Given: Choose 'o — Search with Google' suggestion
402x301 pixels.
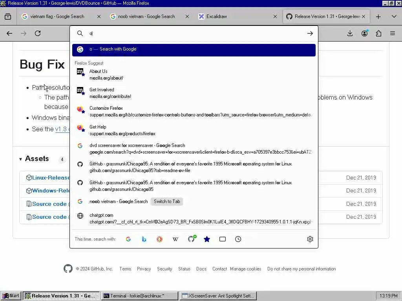Looking at the screenshot, I should click(194, 50).
